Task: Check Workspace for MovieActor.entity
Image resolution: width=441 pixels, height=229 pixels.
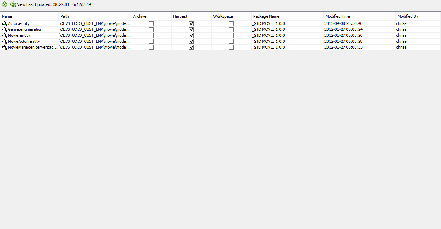Action: coord(232,41)
